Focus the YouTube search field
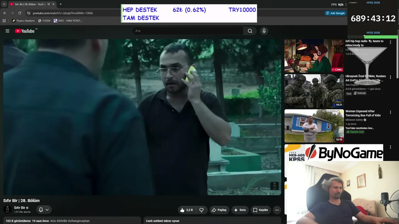This screenshot has height=224, width=399. [188, 31]
